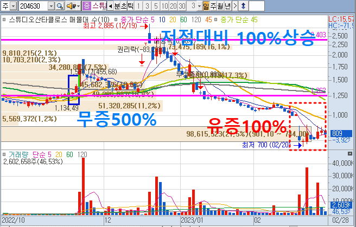Click square marker before green 종가 단순 45
Screen dimensions: 356x227
[x=216, y=20]
